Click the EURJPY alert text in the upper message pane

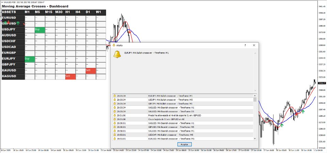click(146, 53)
